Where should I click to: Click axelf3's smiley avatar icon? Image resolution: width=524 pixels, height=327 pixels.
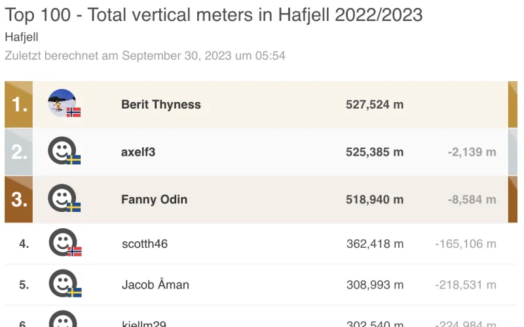[62, 150]
